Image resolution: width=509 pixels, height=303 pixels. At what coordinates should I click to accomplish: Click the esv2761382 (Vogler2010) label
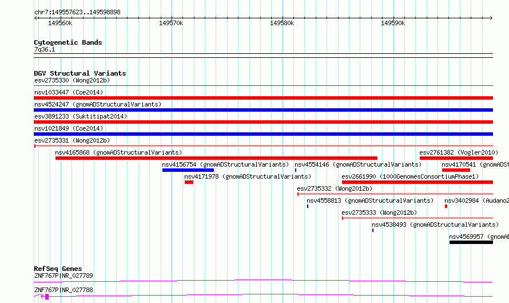point(459,152)
